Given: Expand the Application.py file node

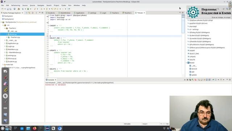Looking at the screenshot, I should pos(5,43).
